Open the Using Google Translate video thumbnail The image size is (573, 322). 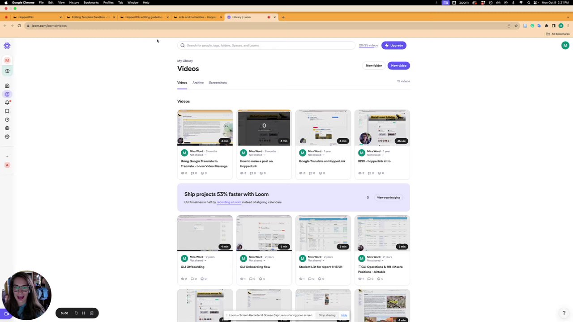[x=205, y=127]
